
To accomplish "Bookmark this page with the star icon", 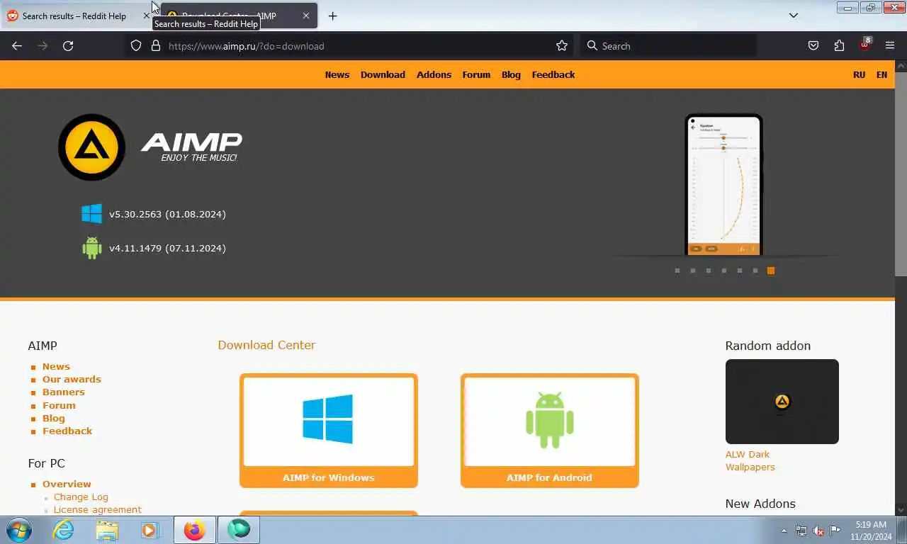I will tap(562, 46).
